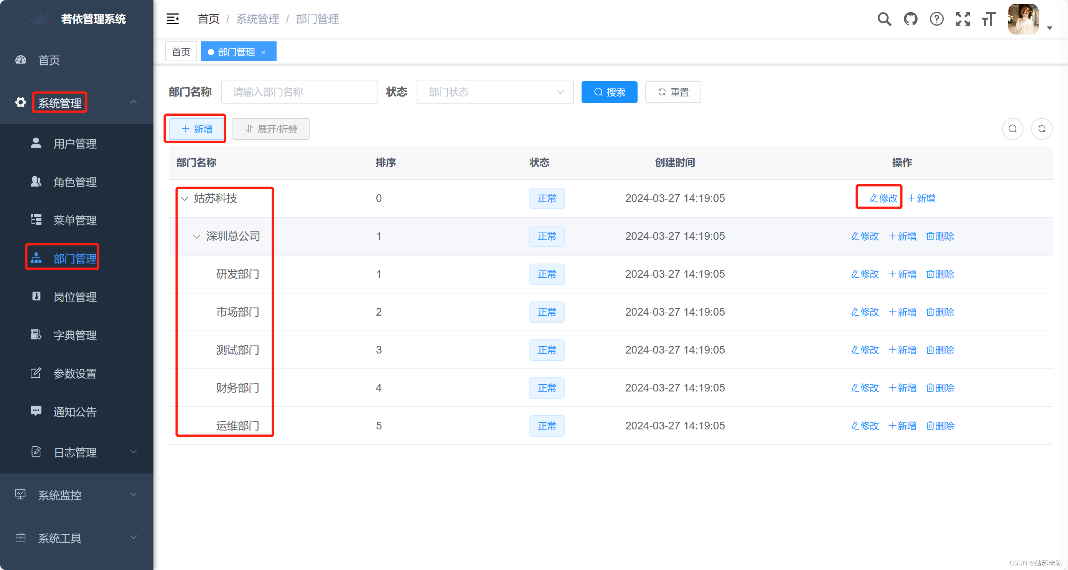
Task: Open the 部门状态 dropdown
Action: point(494,92)
